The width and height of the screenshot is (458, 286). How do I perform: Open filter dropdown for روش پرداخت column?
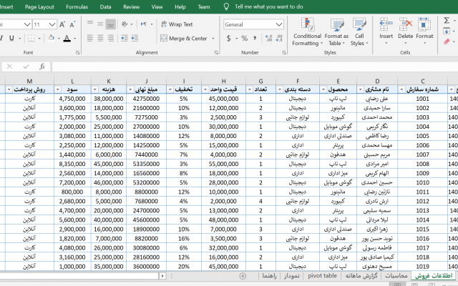point(9,89)
